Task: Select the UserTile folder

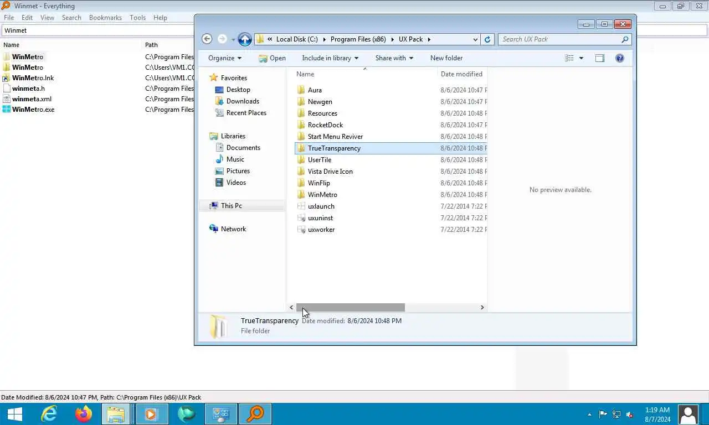Action: tap(320, 160)
